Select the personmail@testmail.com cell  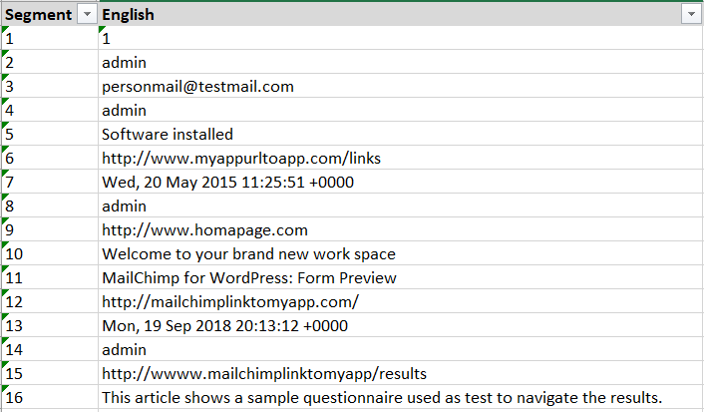click(x=197, y=87)
